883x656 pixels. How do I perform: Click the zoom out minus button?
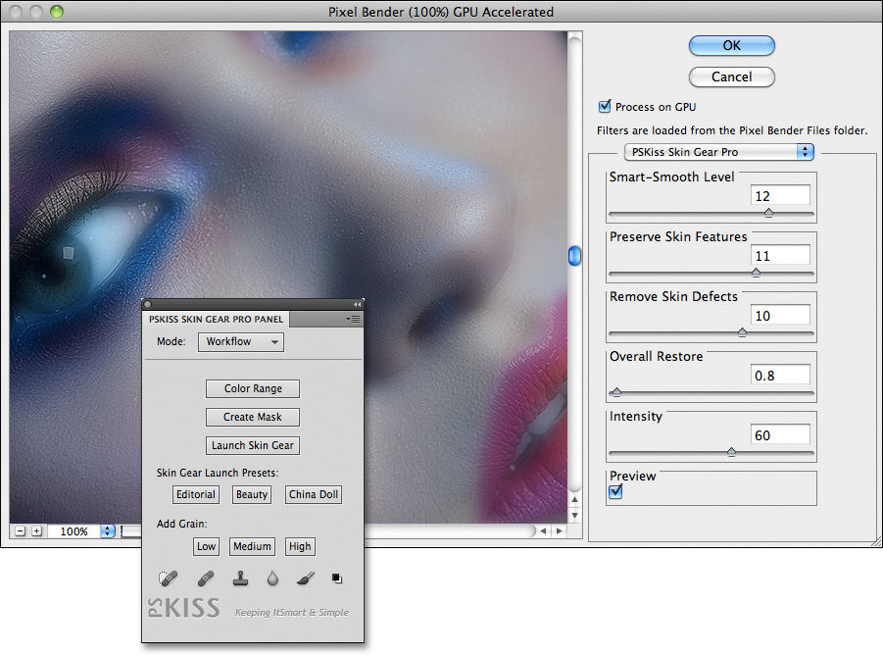pyautogui.click(x=21, y=531)
